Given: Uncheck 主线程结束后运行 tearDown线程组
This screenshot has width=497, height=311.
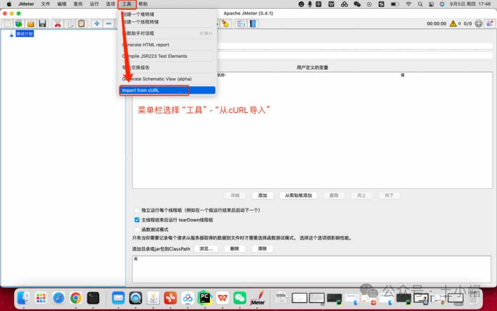Looking at the screenshot, I should pyautogui.click(x=137, y=220).
